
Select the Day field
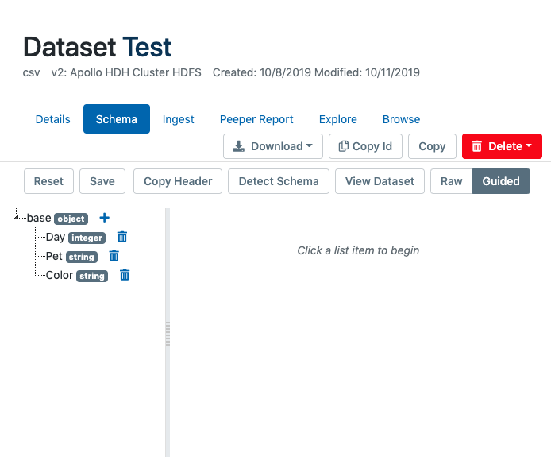pyautogui.click(x=56, y=237)
